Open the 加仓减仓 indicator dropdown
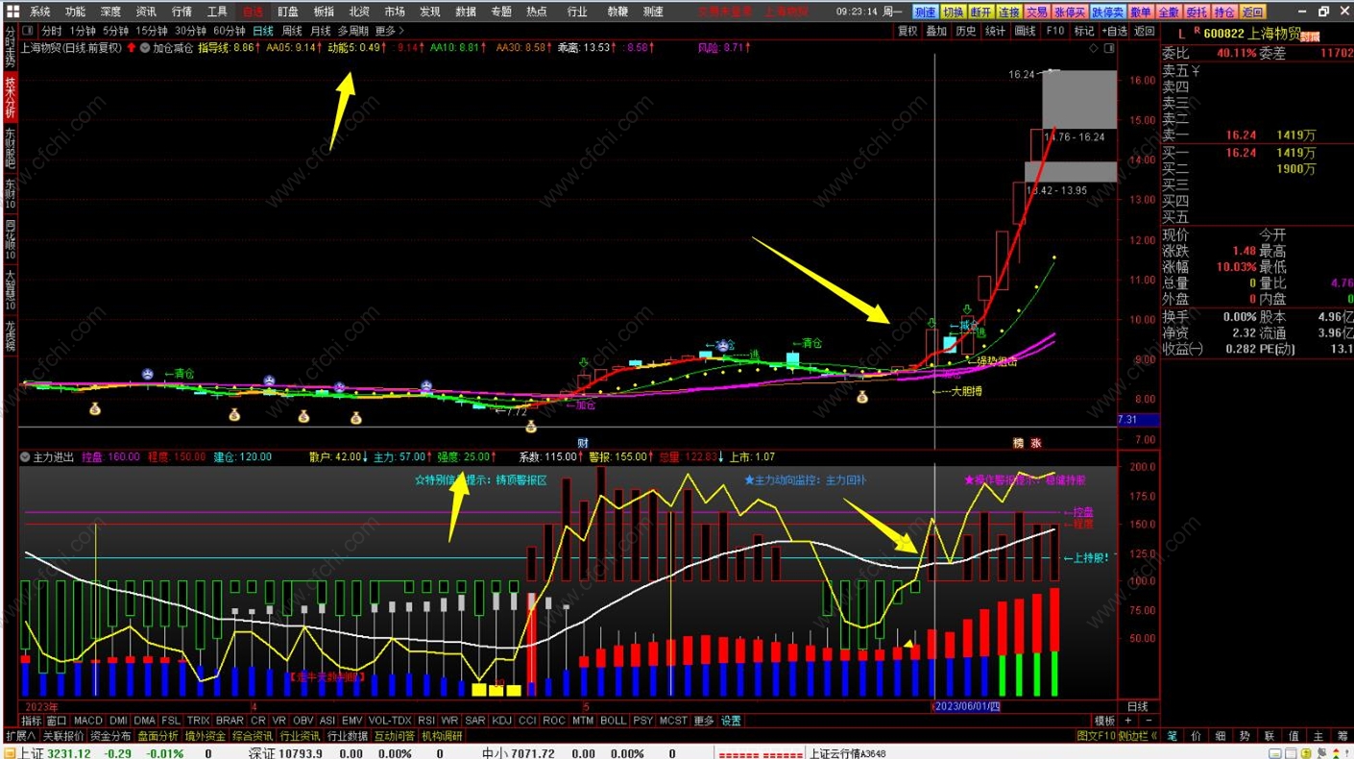Image resolution: width=1354 pixels, height=759 pixels. pyautogui.click(x=145, y=47)
